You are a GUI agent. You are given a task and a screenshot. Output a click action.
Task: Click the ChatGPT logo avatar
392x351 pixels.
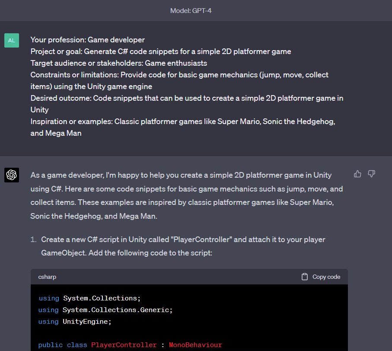pyautogui.click(x=12, y=175)
